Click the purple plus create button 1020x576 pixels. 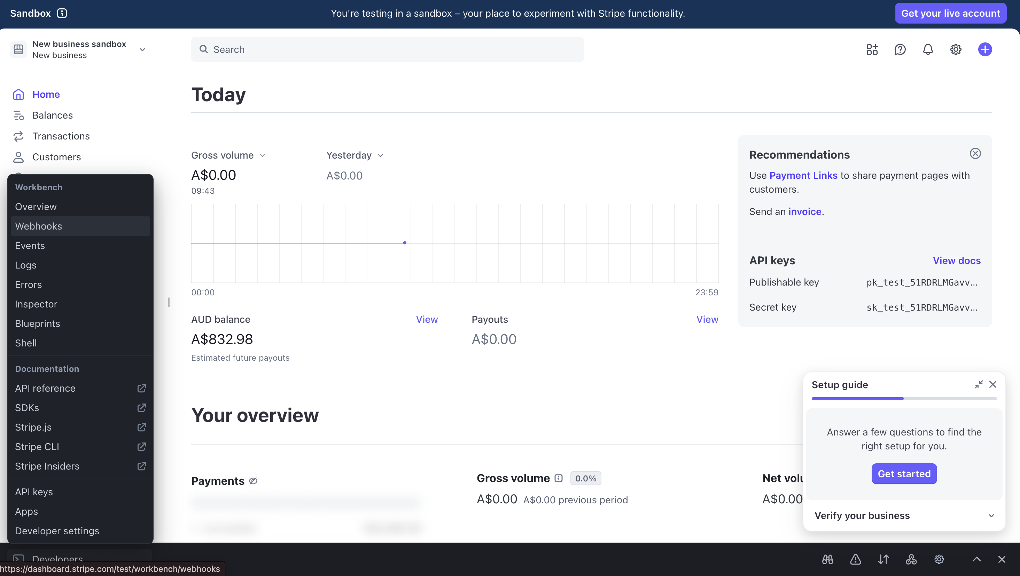[985, 49]
